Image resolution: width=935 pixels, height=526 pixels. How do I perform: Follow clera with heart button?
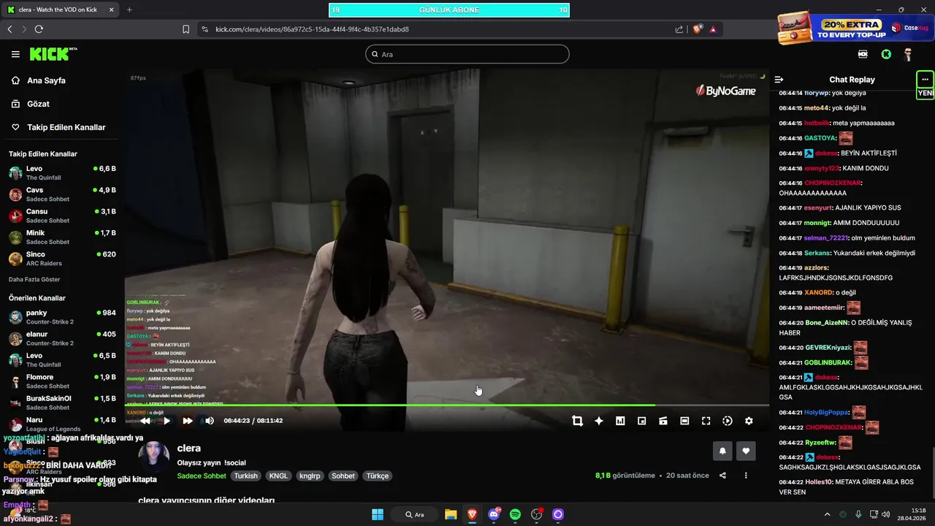[x=746, y=451]
